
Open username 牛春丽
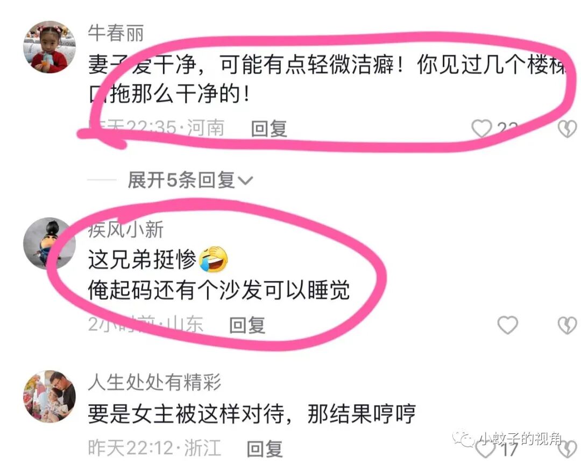pos(116,33)
